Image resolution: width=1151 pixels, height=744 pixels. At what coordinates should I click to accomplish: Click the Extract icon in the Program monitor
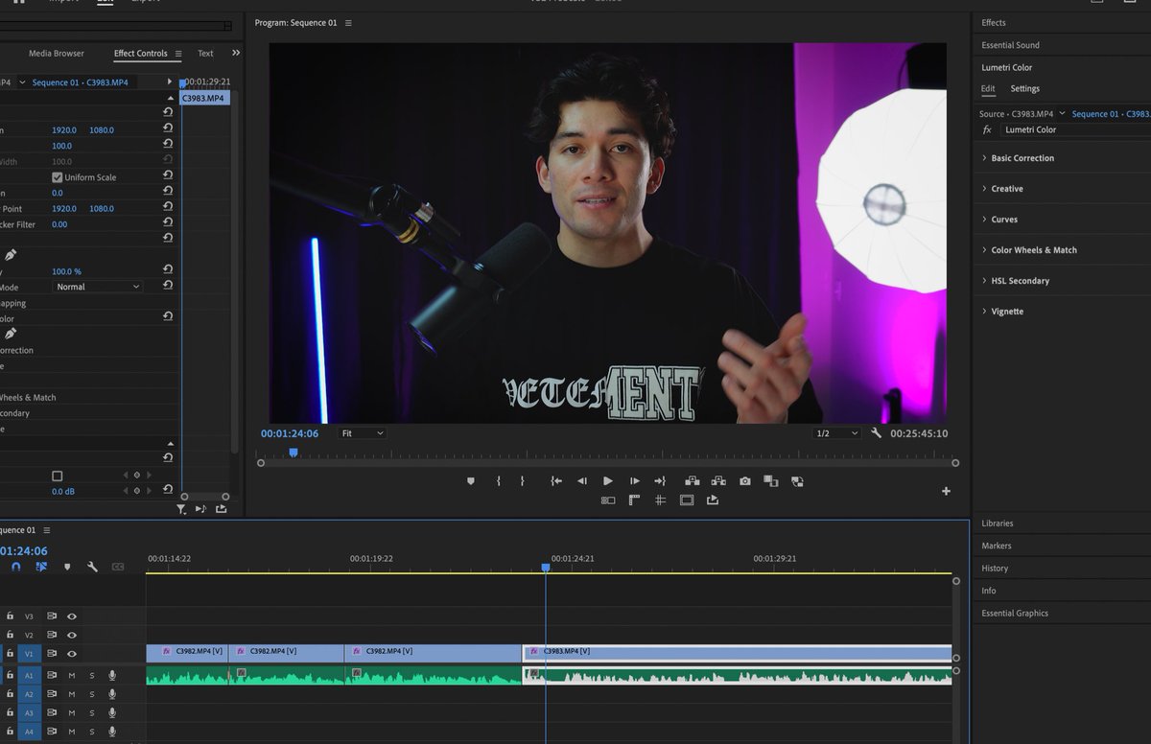tap(717, 480)
